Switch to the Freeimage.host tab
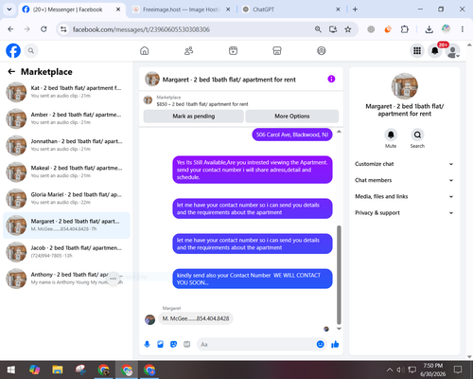The image size is (473, 379). [181, 9]
